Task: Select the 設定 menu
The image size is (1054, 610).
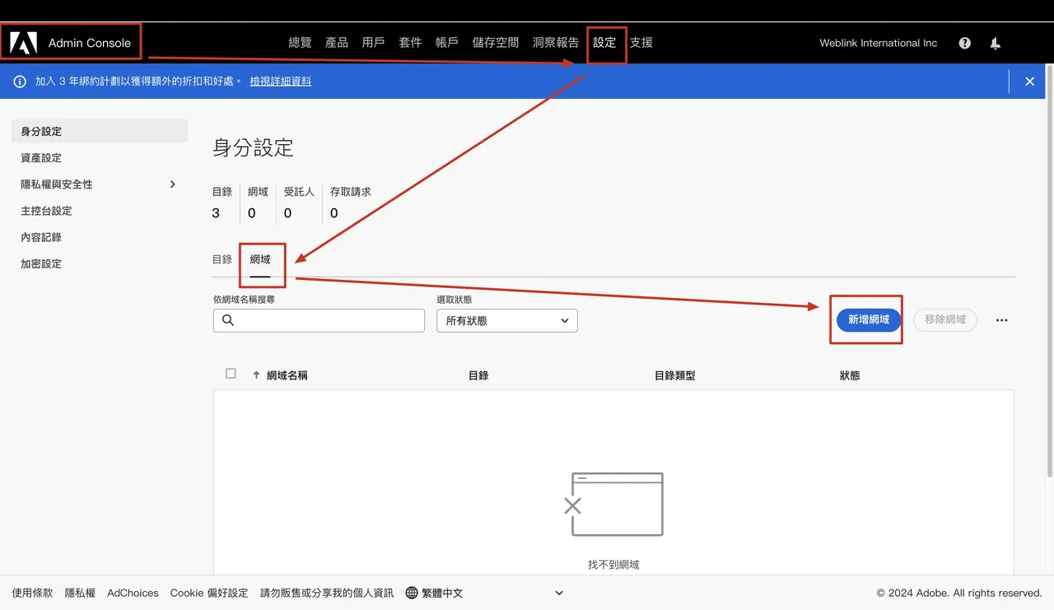Action: tap(604, 43)
